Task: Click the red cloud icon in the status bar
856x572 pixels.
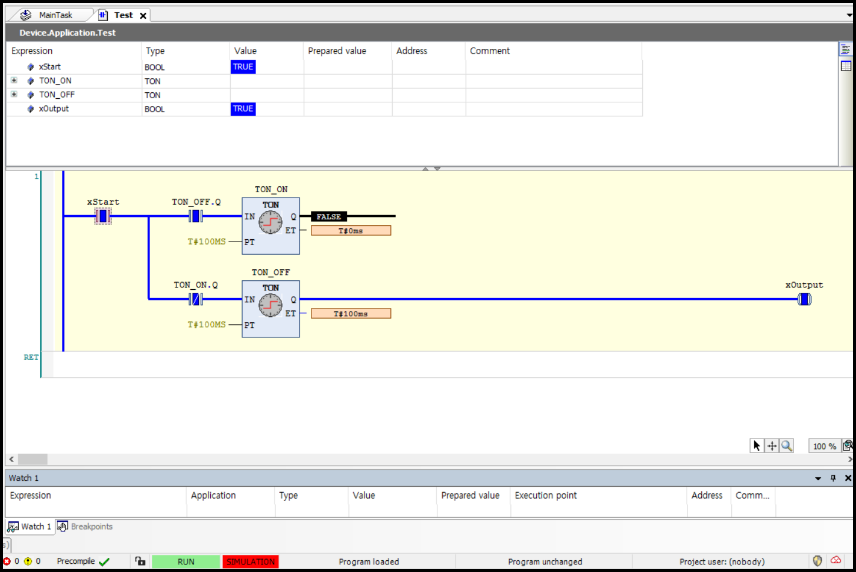Action: coord(836,561)
